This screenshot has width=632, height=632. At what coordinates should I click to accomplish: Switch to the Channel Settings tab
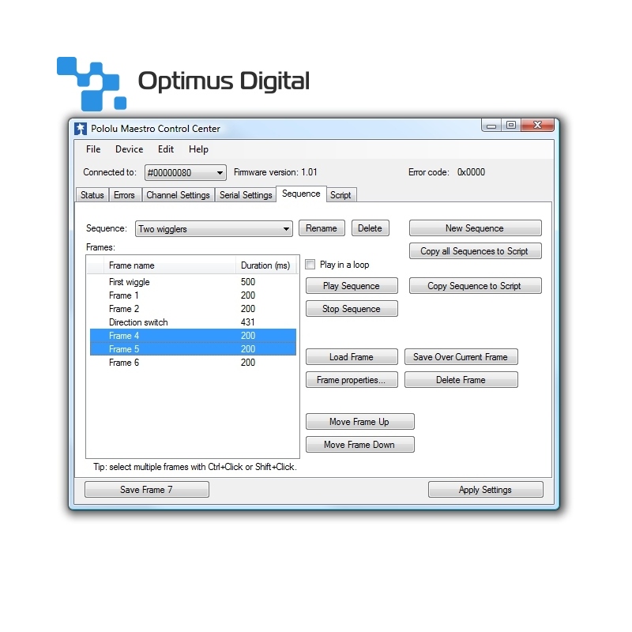pos(178,195)
